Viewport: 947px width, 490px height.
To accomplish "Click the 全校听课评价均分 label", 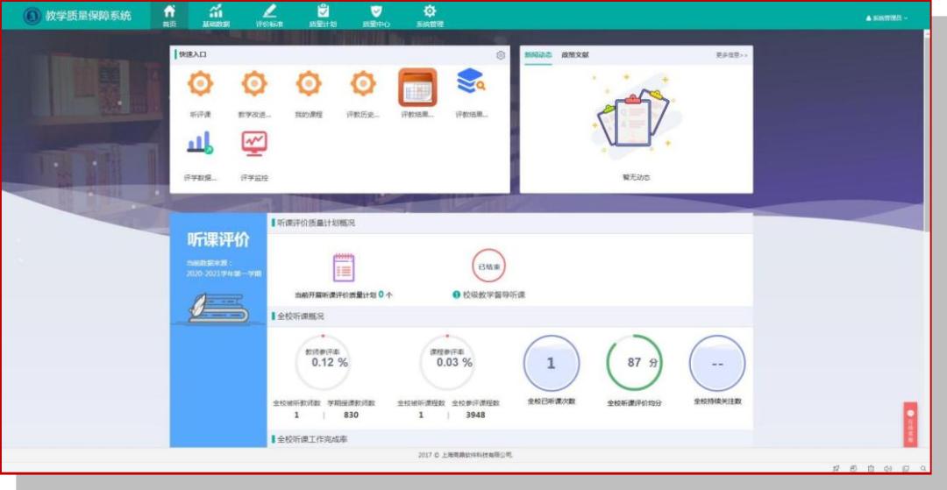I will pyautogui.click(x=634, y=402).
